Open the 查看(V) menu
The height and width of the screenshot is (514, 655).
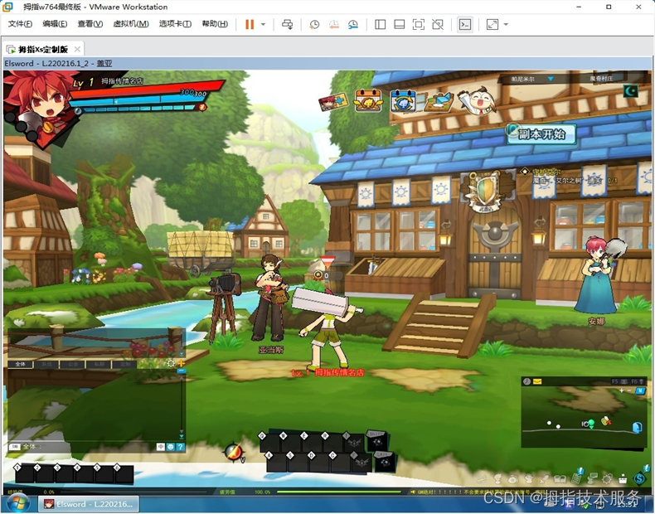point(90,24)
